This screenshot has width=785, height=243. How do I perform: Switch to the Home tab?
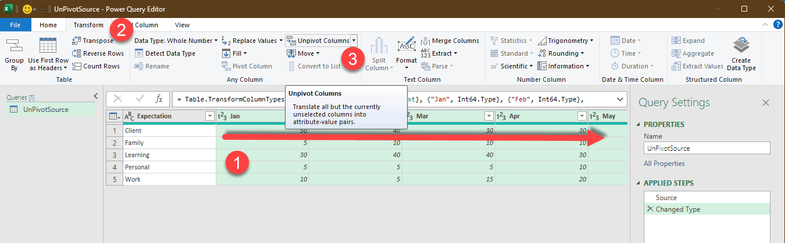pyautogui.click(x=48, y=25)
